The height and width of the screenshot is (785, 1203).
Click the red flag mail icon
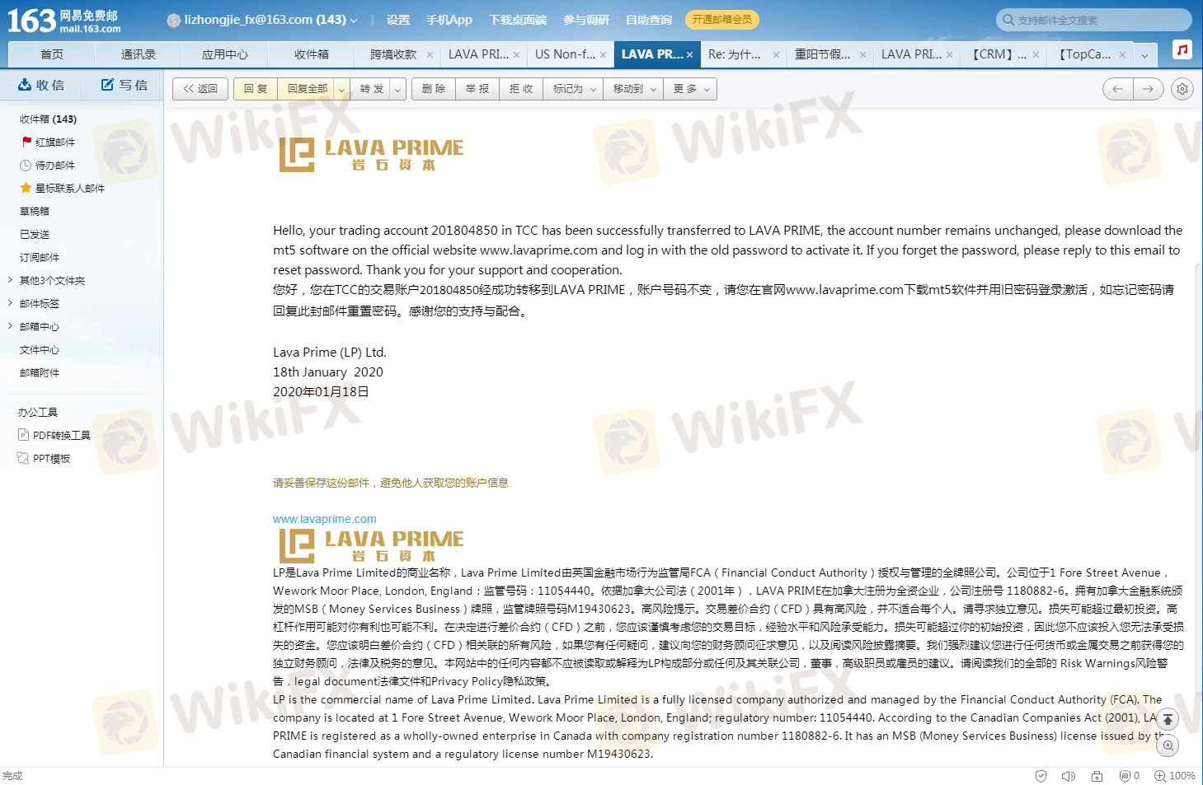pos(26,142)
